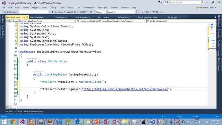Switch to the Index.cshtml tab

(x=123, y=17)
